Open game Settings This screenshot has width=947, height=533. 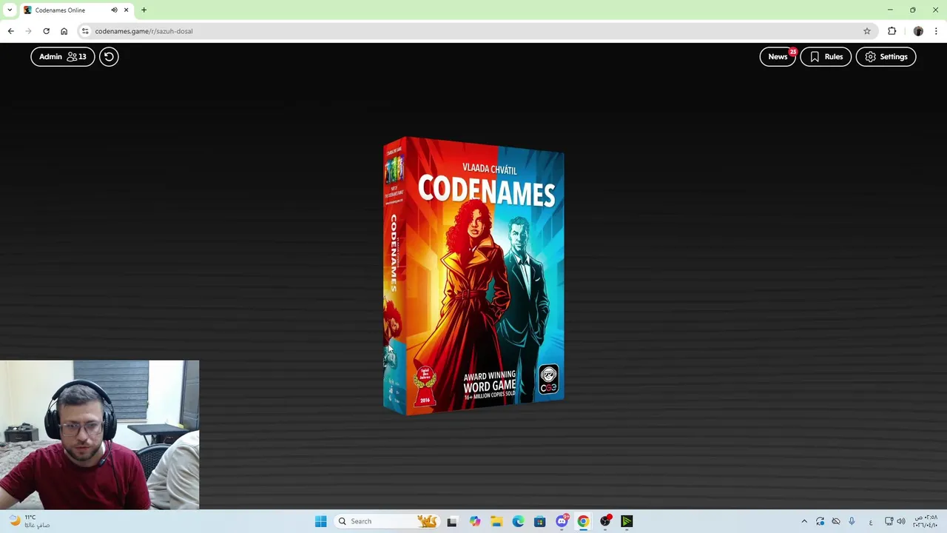coord(886,56)
